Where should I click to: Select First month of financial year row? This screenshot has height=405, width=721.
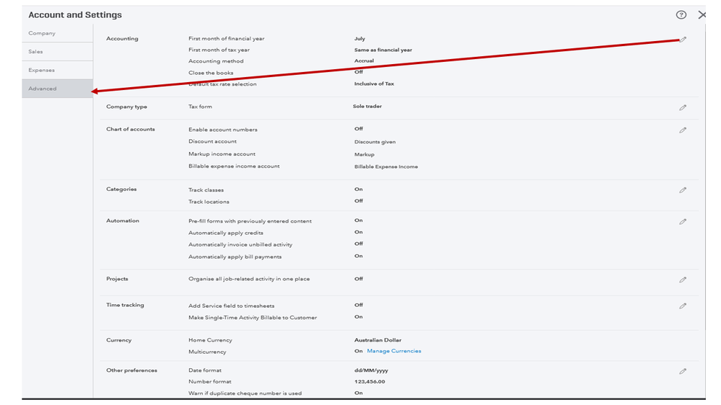pyautogui.click(x=227, y=38)
